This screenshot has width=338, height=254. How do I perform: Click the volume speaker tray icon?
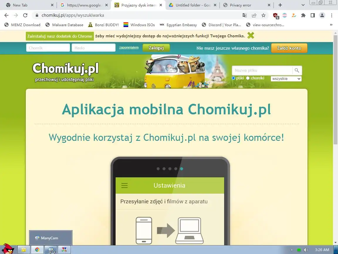(x=306, y=250)
